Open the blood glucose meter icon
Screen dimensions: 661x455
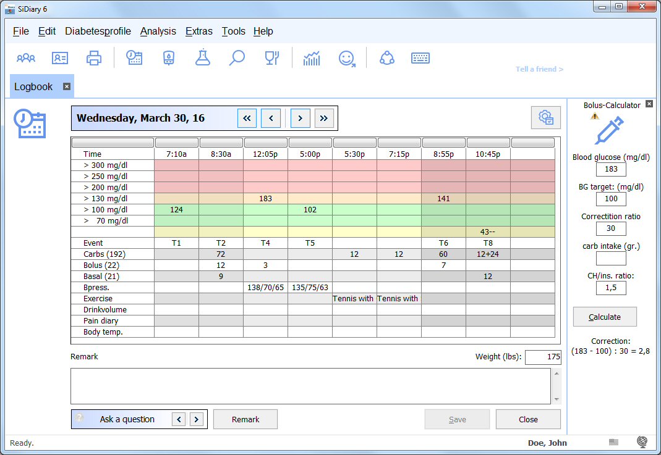point(168,58)
